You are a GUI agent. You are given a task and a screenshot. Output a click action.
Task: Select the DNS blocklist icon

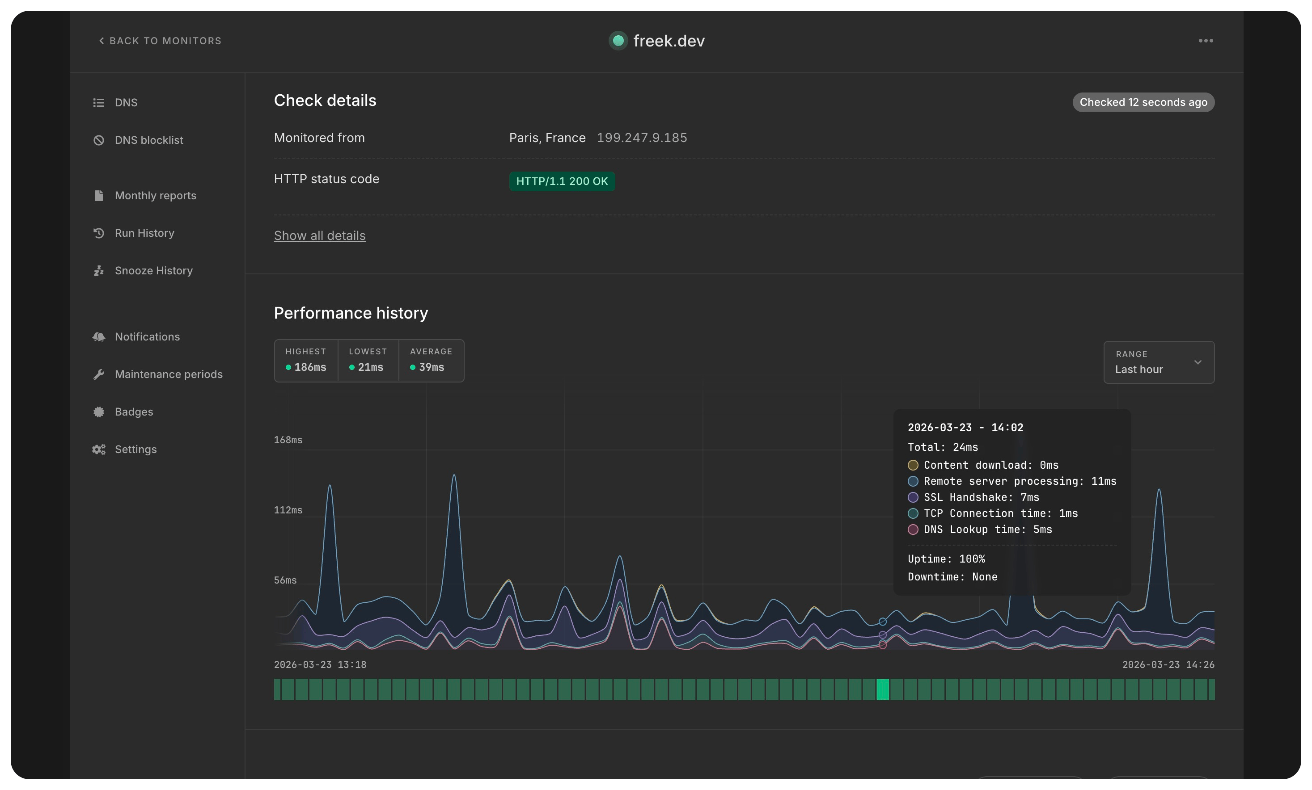click(99, 140)
